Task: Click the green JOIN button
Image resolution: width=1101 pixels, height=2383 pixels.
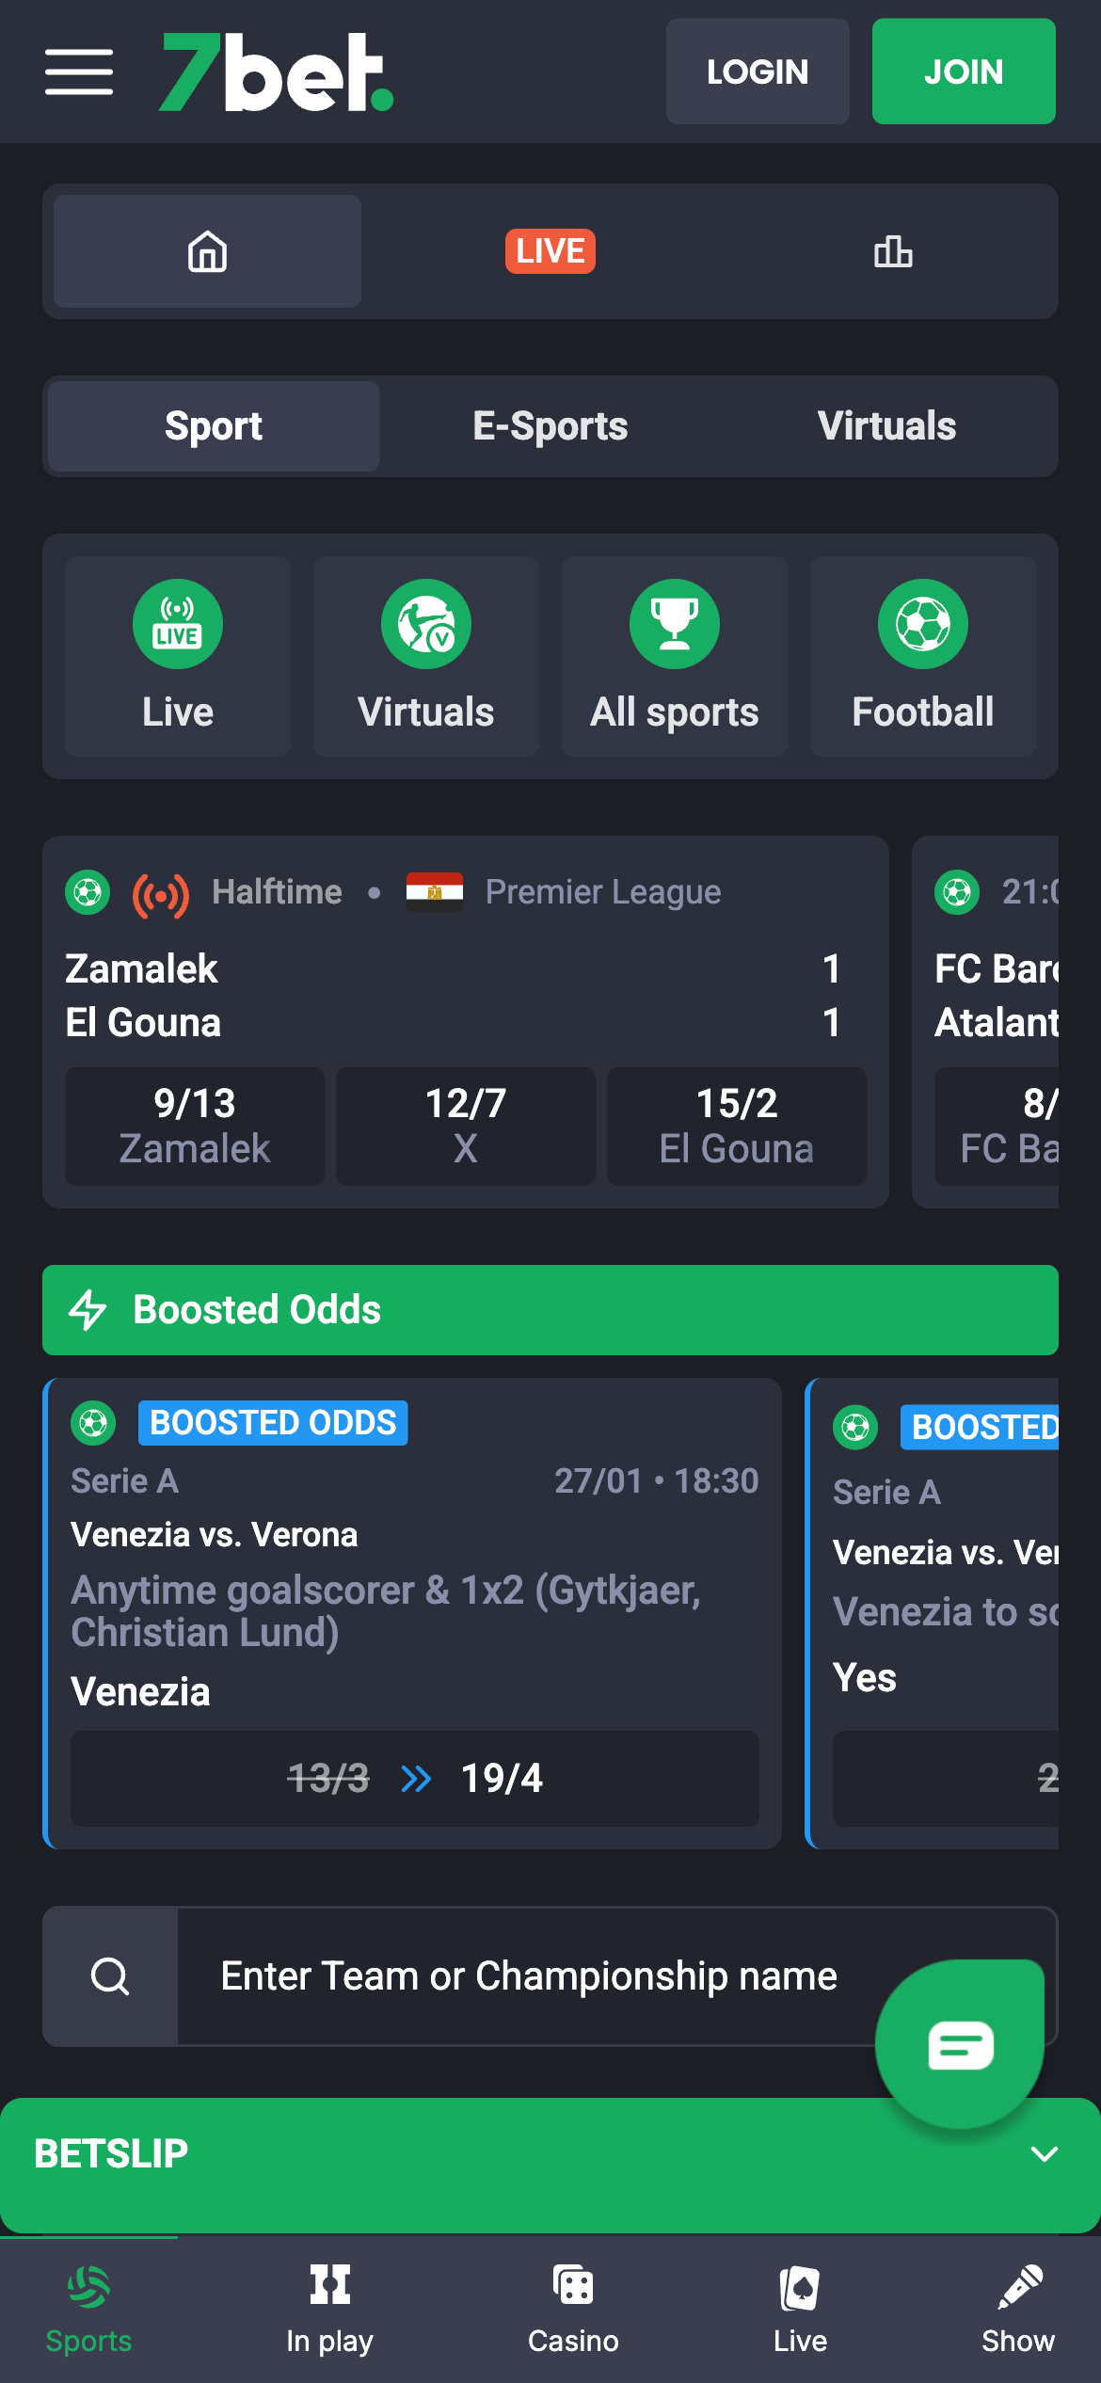Action: point(964,72)
